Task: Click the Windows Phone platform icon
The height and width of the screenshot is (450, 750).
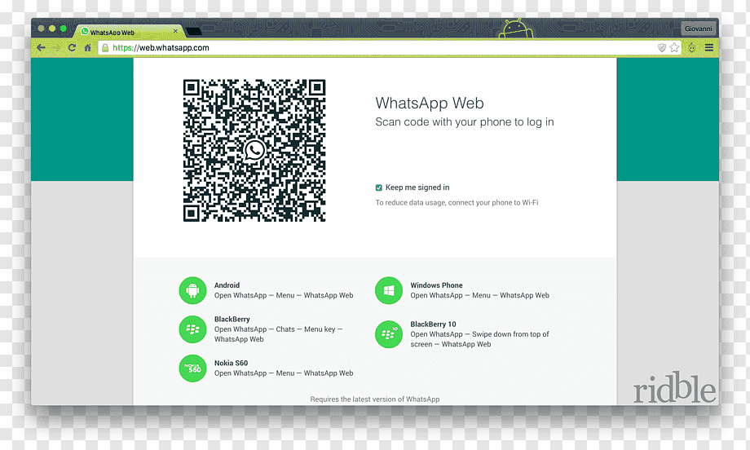Action: 389,290
